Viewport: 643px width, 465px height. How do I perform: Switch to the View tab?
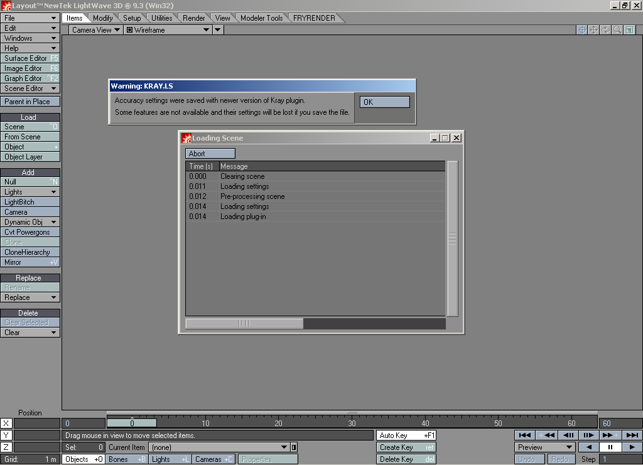(x=223, y=18)
